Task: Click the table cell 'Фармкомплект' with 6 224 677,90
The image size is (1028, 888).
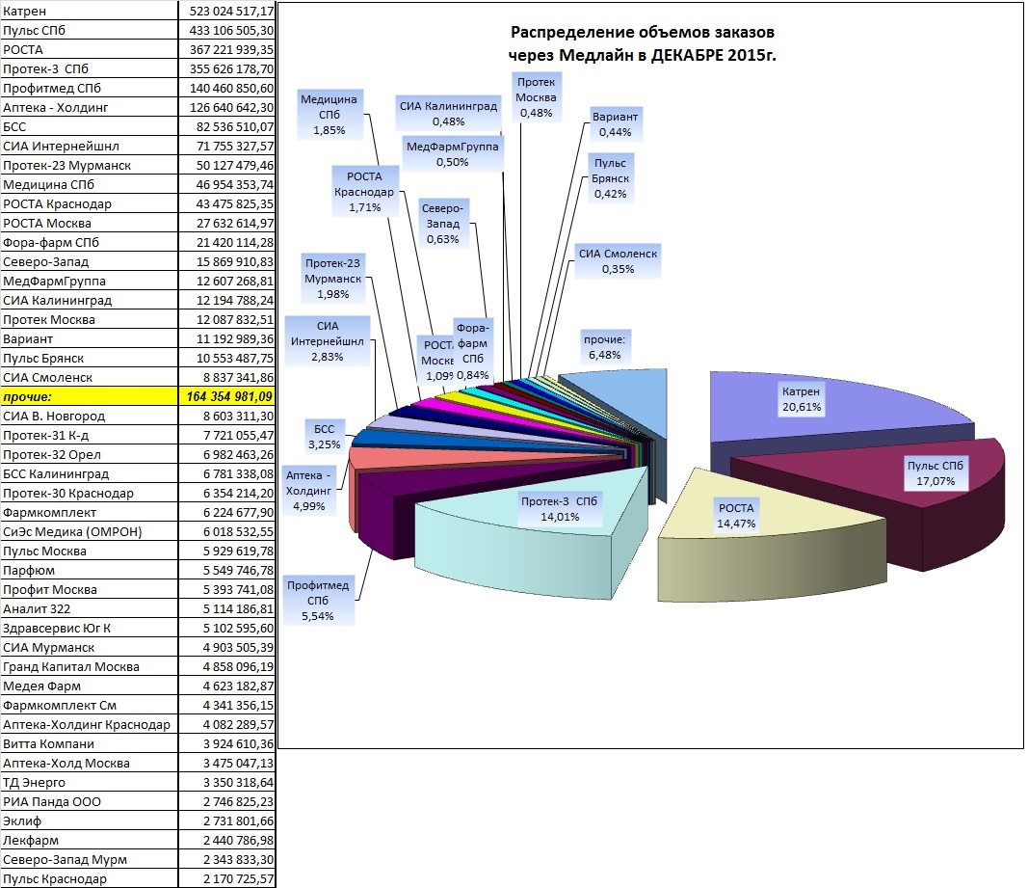Action: [90, 513]
